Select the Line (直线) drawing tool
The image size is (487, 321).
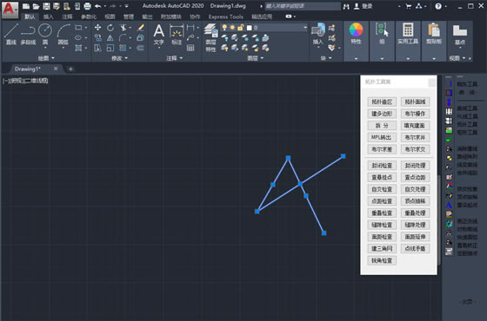coord(11,34)
